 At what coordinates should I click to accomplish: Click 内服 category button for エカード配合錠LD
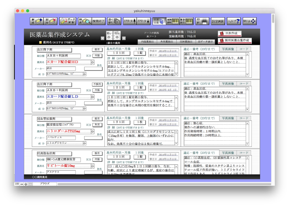[x=97, y=90]
